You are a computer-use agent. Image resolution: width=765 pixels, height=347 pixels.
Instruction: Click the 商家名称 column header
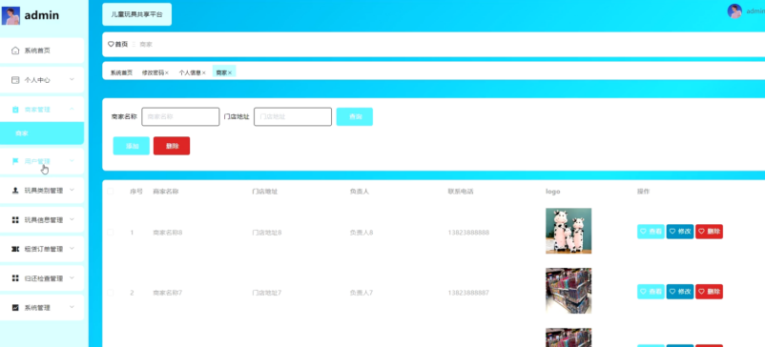[x=166, y=192]
